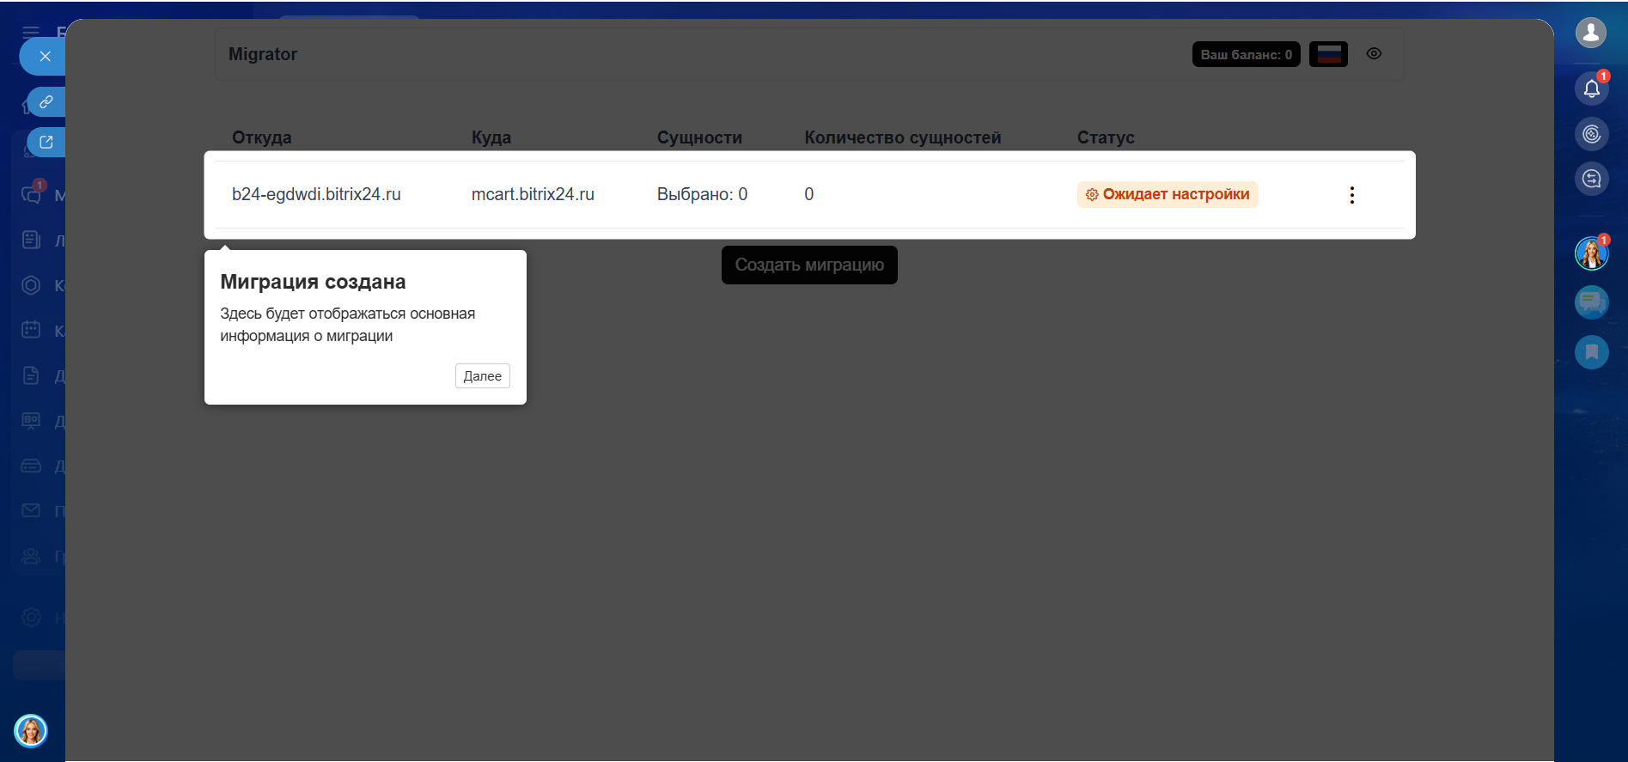This screenshot has height=762, width=1628.
Task: Click the 'Выбрано: 0' entities cell
Action: (702, 194)
